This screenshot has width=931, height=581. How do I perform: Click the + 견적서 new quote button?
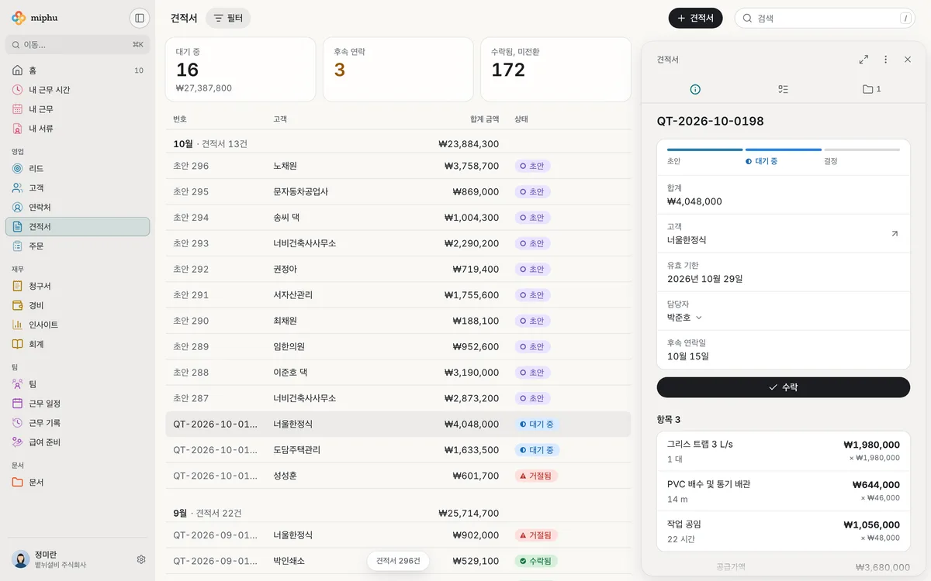coord(695,18)
